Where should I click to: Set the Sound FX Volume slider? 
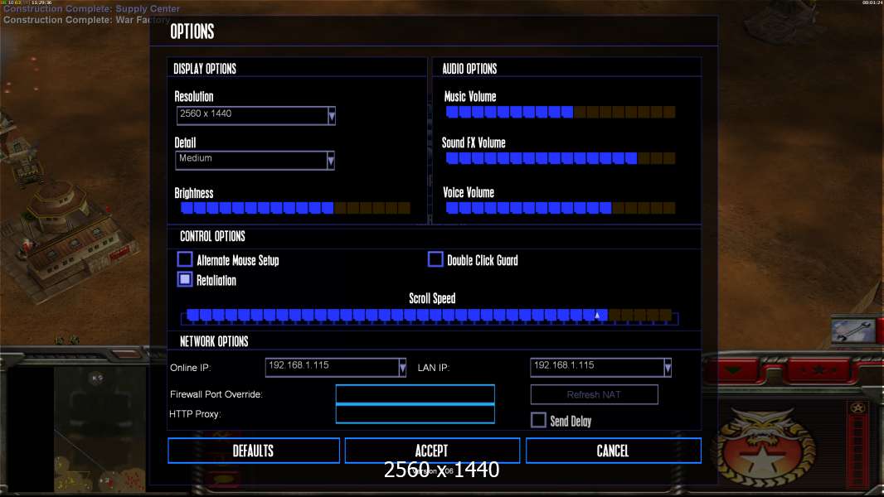pyautogui.click(x=561, y=158)
